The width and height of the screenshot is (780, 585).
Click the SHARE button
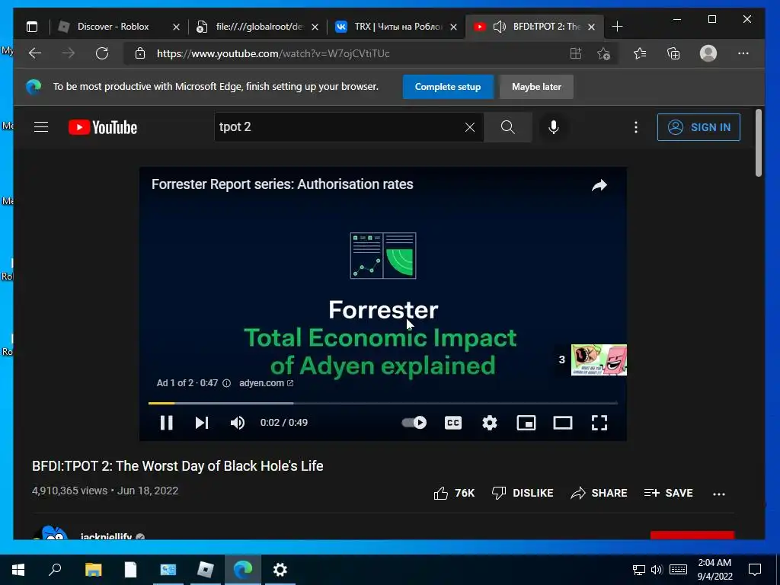599,493
